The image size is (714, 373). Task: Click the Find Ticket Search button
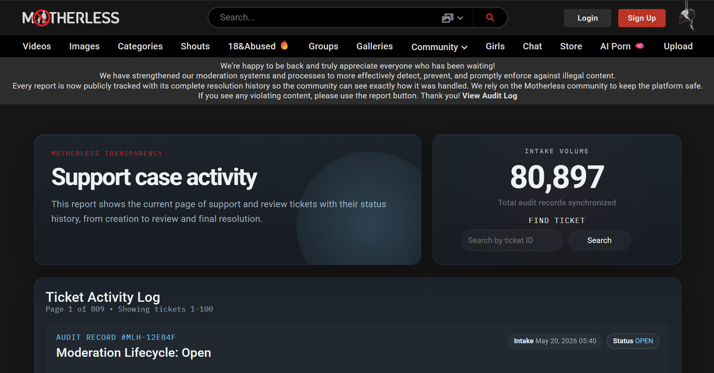pyautogui.click(x=599, y=240)
